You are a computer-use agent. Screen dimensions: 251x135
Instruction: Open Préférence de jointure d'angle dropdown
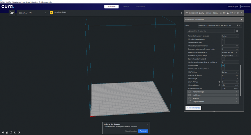tap(230, 56)
